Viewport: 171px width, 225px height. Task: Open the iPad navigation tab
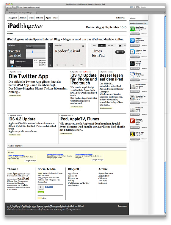pos(31,18)
